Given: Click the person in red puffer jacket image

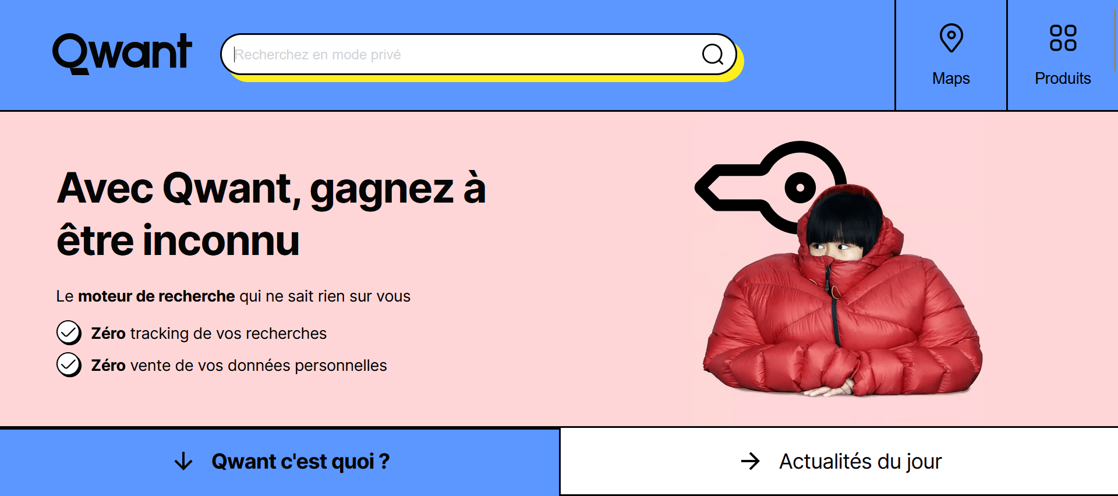Looking at the screenshot, I should [x=843, y=291].
